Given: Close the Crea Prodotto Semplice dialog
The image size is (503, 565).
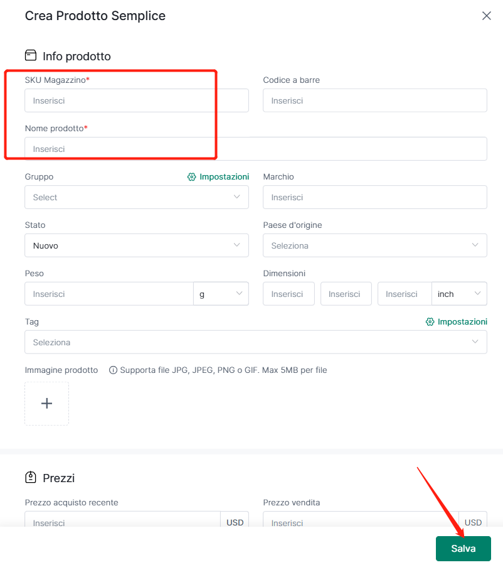Looking at the screenshot, I should pyautogui.click(x=487, y=16).
